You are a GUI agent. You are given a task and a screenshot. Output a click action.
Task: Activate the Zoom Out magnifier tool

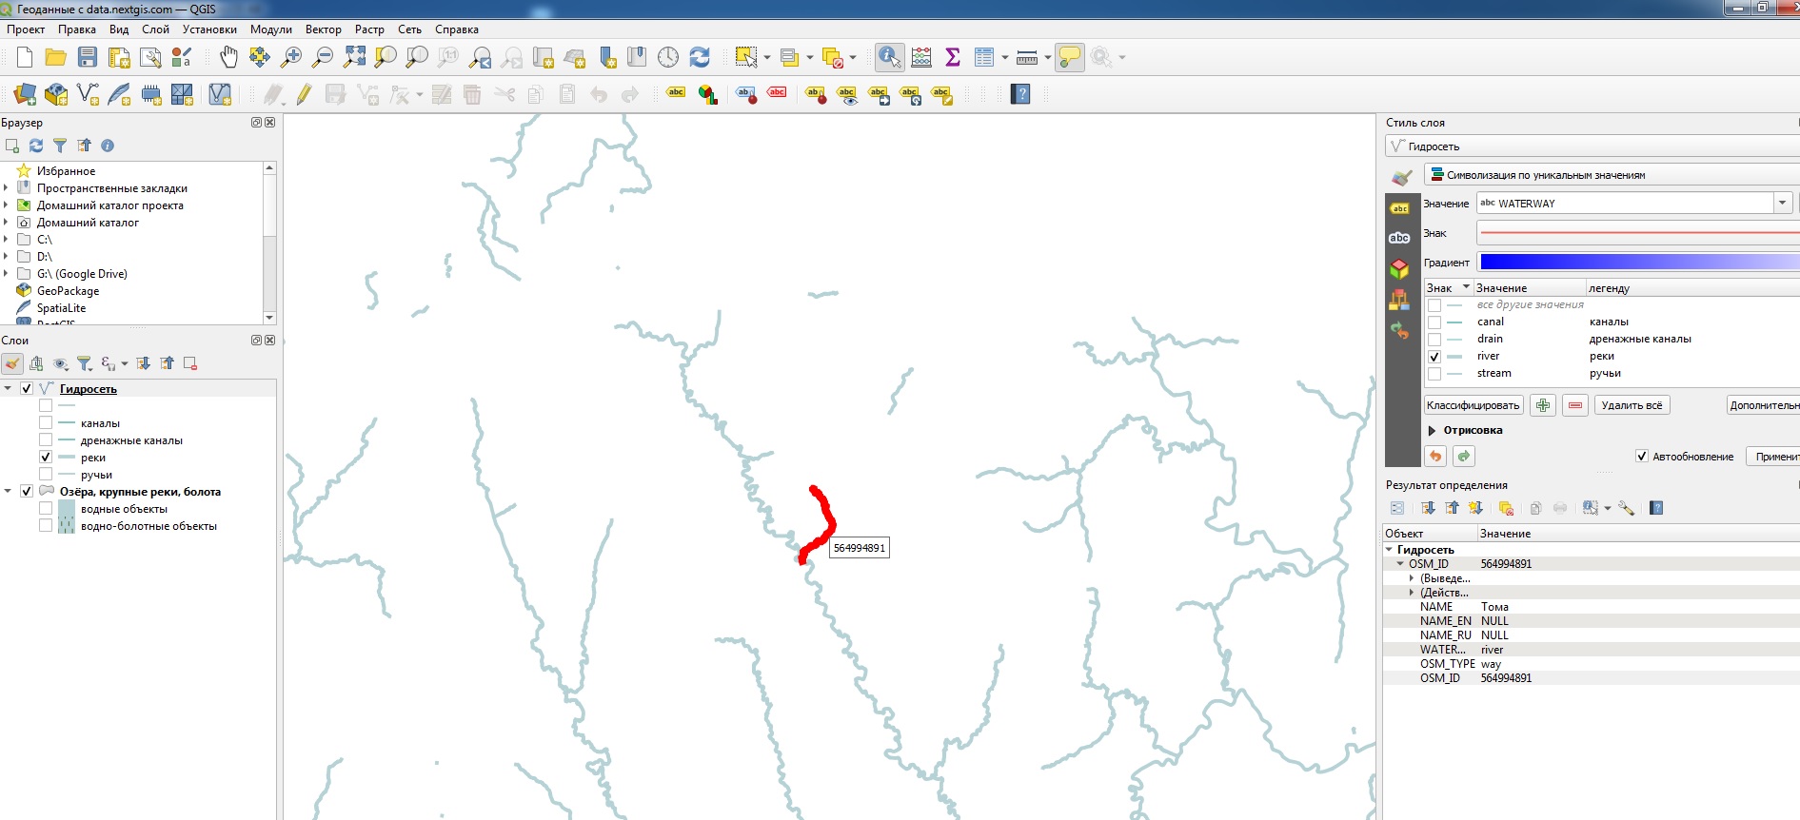tap(323, 58)
